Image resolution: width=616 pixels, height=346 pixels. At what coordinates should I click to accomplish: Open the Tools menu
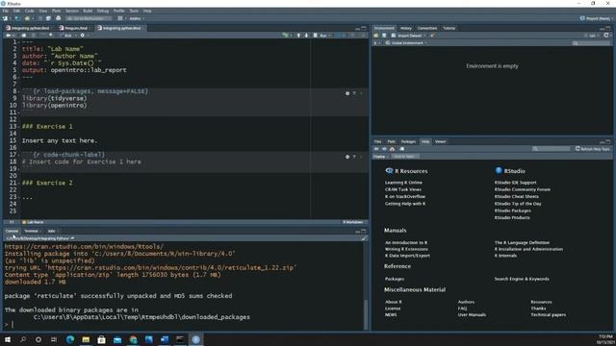[134, 11]
